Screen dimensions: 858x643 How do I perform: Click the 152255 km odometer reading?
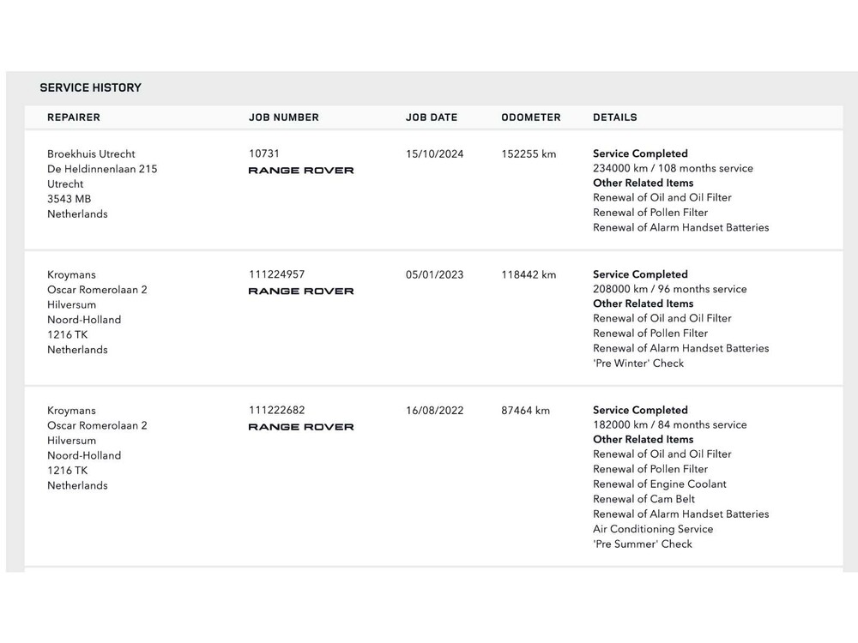529,154
